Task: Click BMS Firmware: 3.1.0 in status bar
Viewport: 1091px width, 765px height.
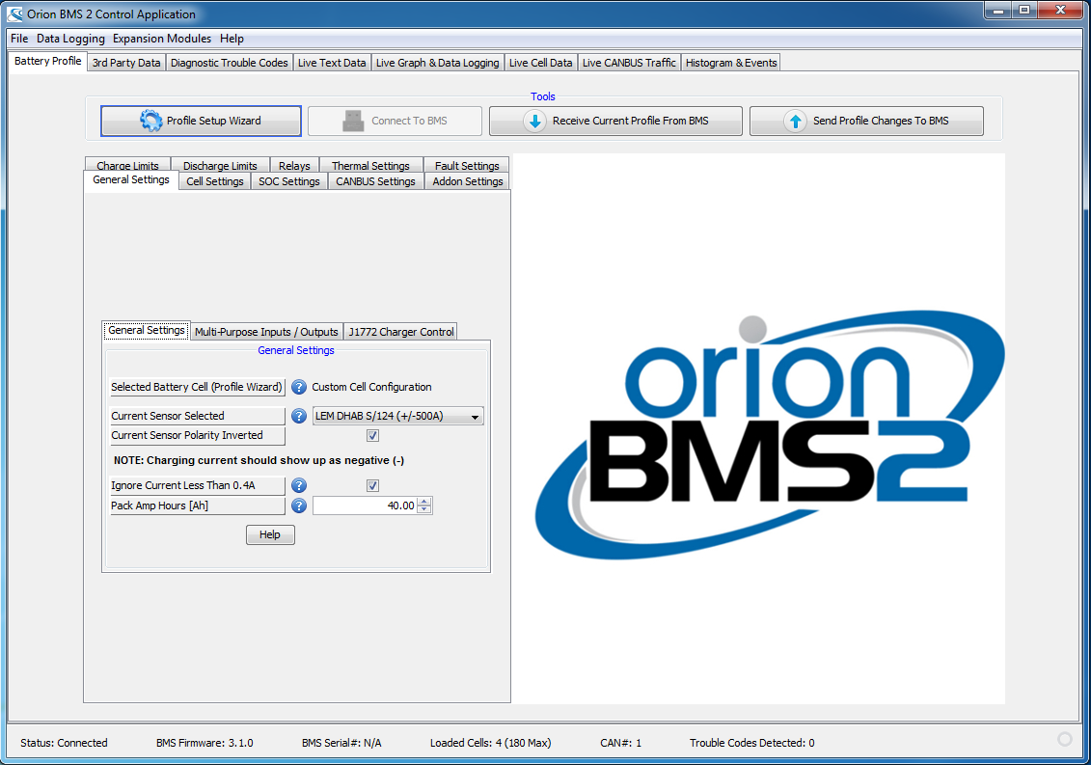Action: click(x=205, y=743)
